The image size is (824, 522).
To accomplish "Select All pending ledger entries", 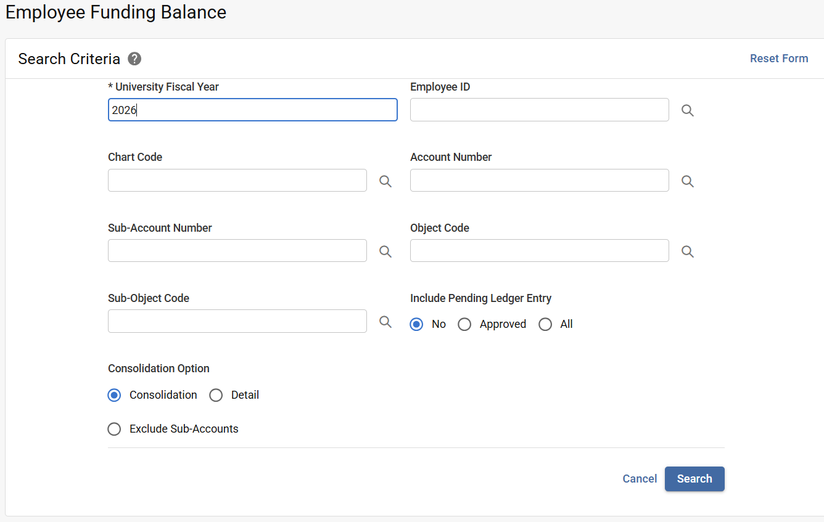I will tap(545, 324).
